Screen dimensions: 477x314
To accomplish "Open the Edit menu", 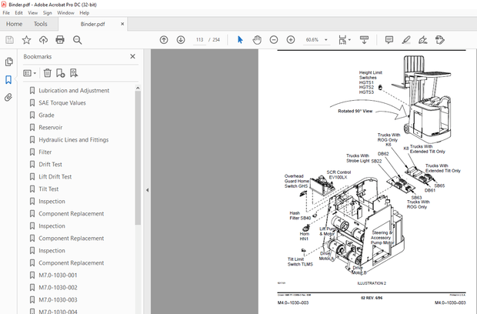I will coord(19,13).
